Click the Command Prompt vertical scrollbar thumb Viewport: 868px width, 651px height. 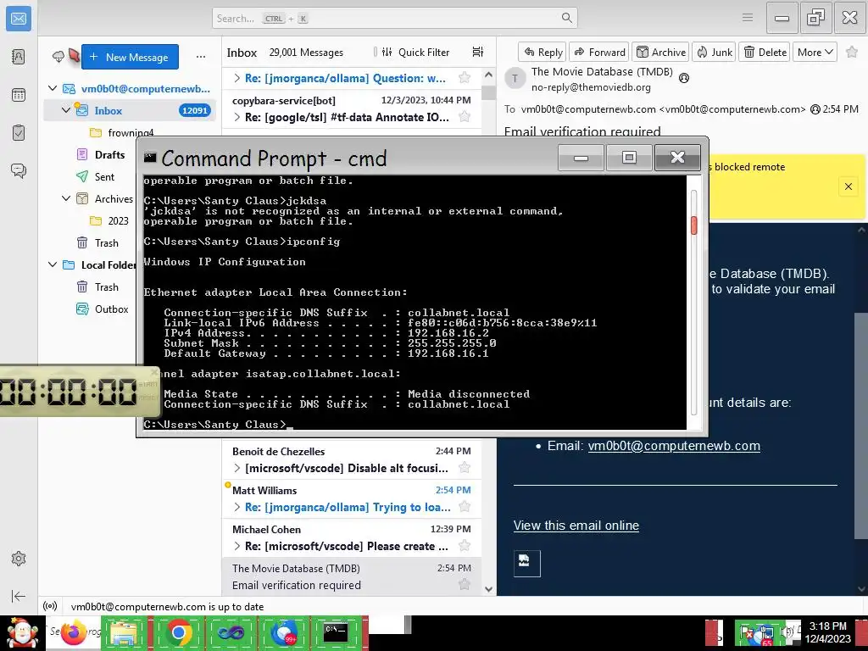[693, 225]
